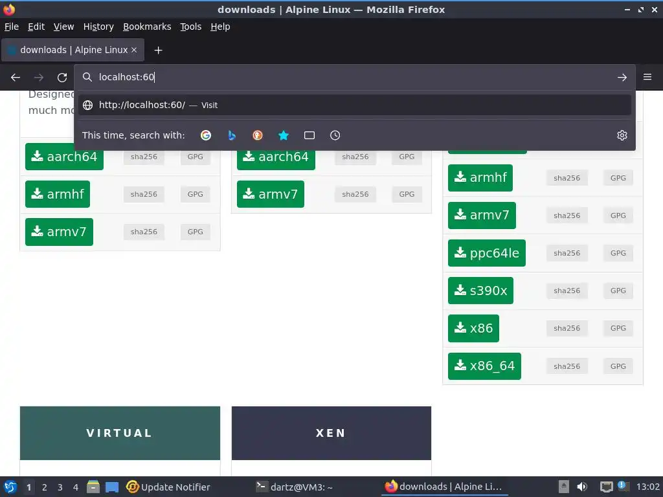Search this time with Bing
Viewport: 663px width, 497px height.
tap(232, 135)
